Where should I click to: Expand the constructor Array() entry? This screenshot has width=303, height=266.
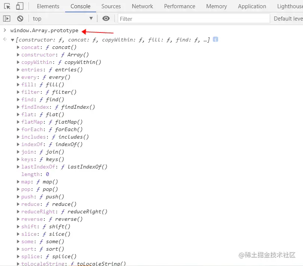tap(18, 55)
